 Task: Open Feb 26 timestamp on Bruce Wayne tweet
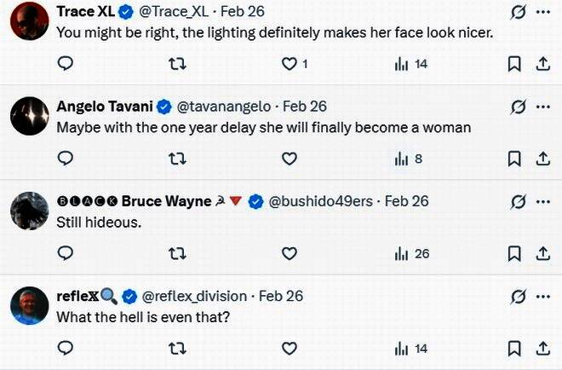coord(407,201)
